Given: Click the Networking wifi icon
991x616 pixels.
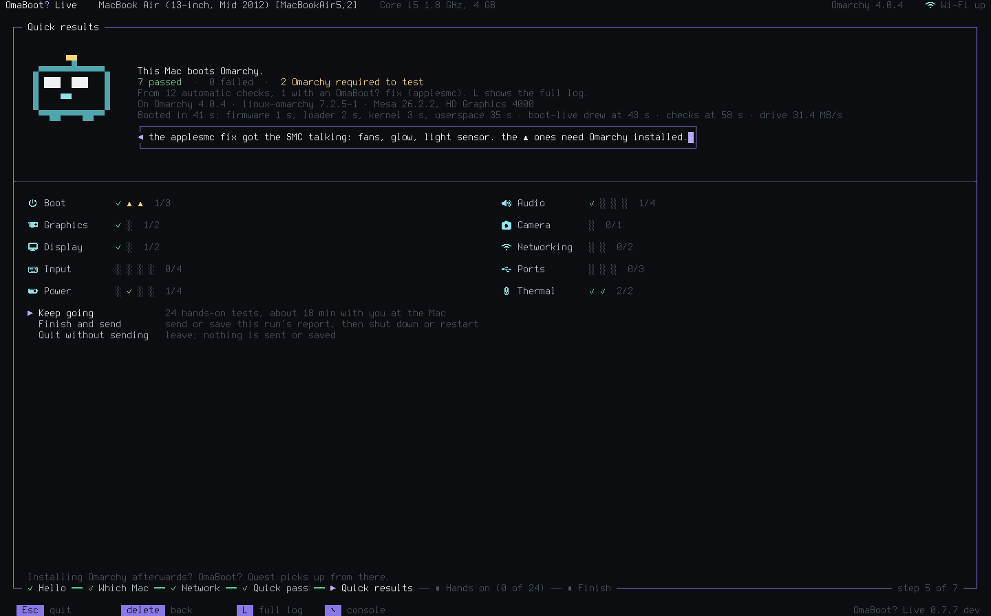Looking at the screenshot, I should 507,247.
